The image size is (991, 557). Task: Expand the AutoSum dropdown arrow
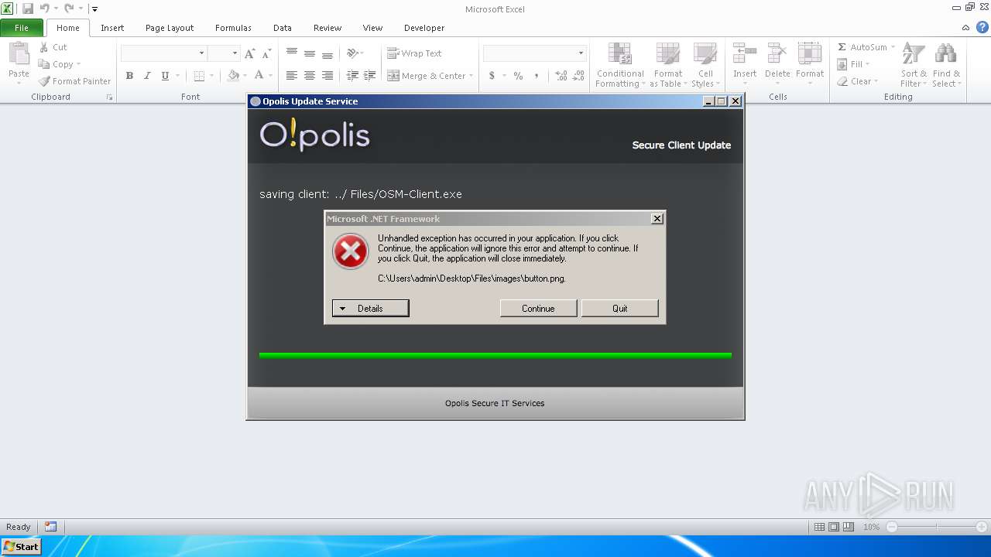893,47
